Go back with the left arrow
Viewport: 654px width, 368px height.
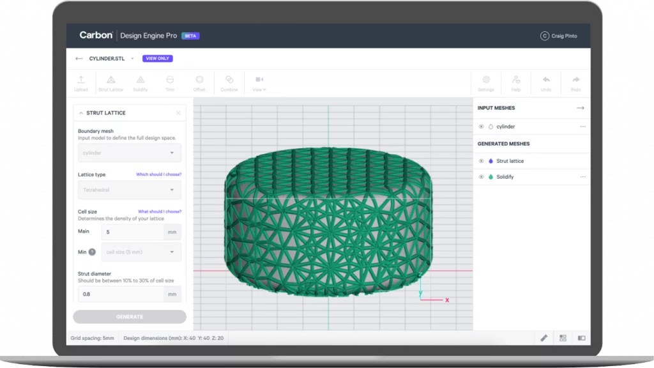pyautogui.click(x=79, y=58)
